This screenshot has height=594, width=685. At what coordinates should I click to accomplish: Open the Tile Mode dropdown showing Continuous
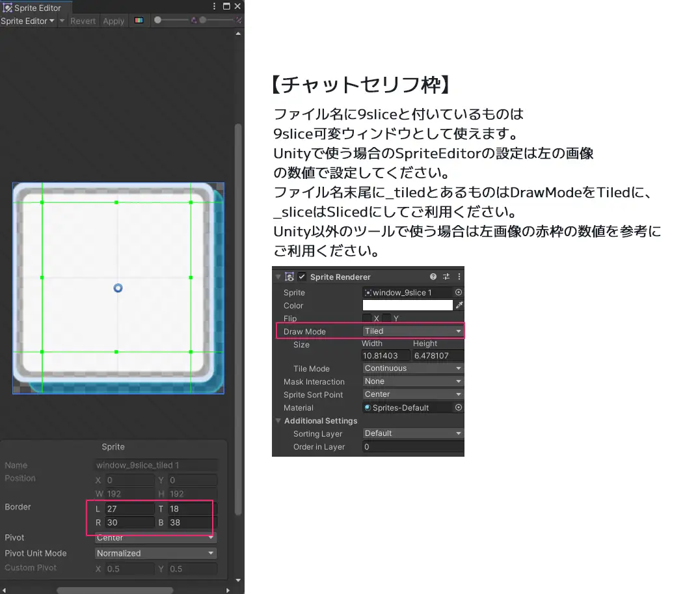[412, 368]
